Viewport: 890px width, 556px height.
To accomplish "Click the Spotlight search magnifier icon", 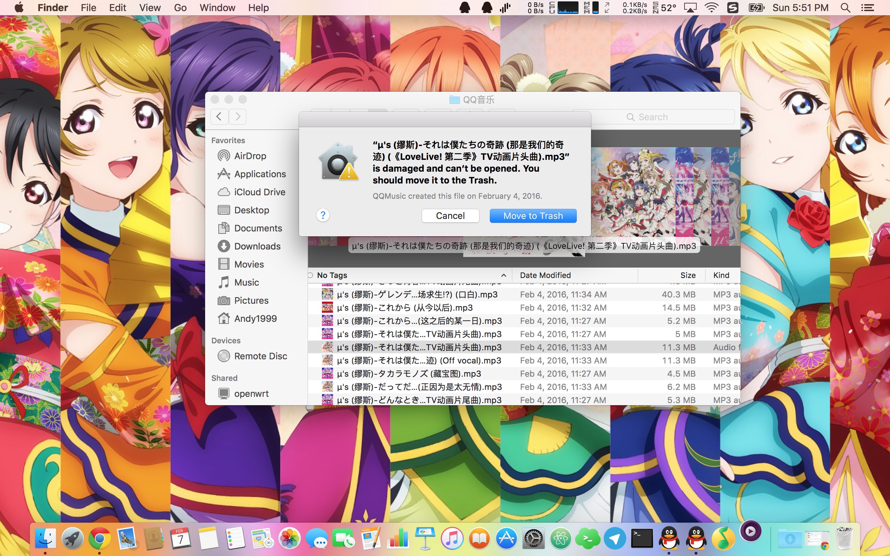I will click(x=845, y=8).
